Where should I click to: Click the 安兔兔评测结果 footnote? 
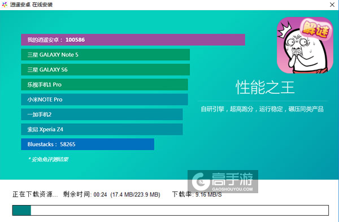click(x=48, y=159)
